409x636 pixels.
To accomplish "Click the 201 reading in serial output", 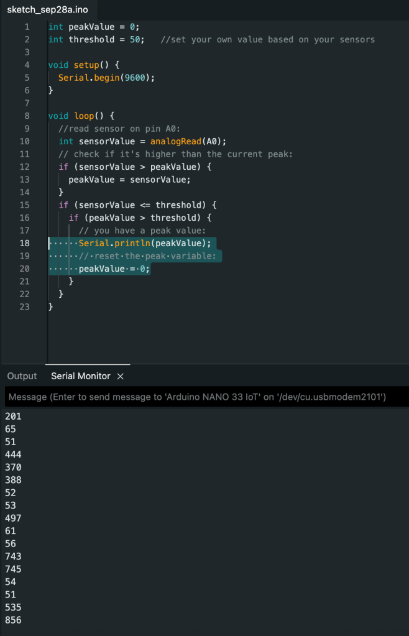I will (13, 416).
